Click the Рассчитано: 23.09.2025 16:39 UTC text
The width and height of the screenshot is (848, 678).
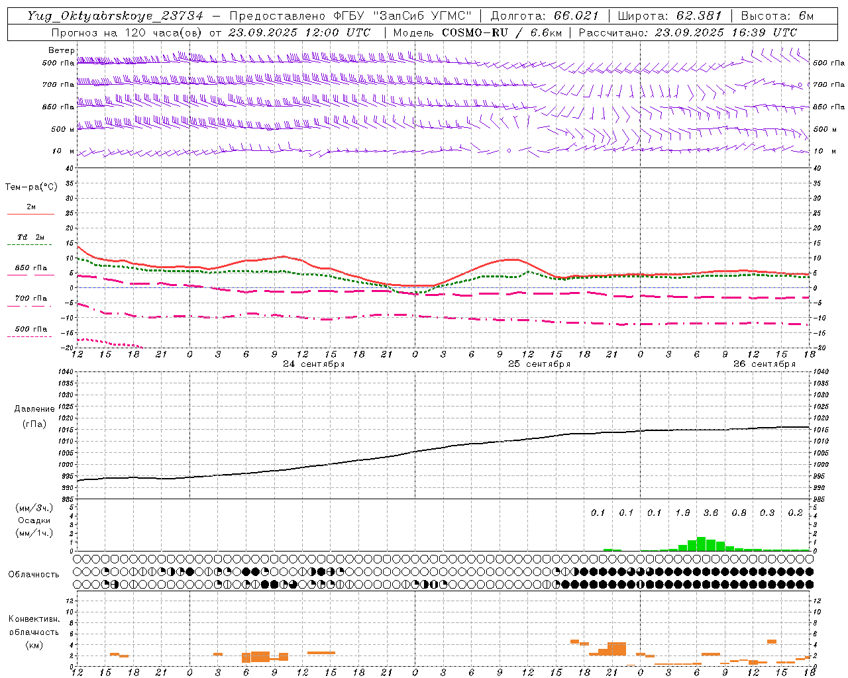[x=688, y=32]
